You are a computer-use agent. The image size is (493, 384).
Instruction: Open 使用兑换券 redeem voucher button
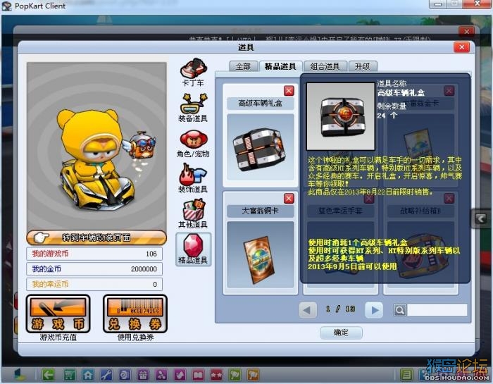click(135, 314)
